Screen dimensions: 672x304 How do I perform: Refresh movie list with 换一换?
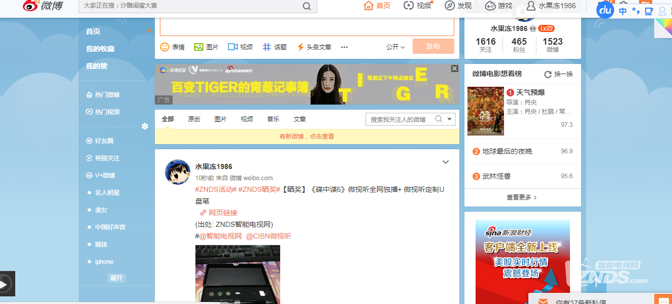click(x=559, y=74)
